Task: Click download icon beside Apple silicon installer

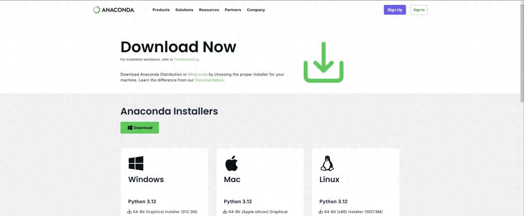Action: 225,211
